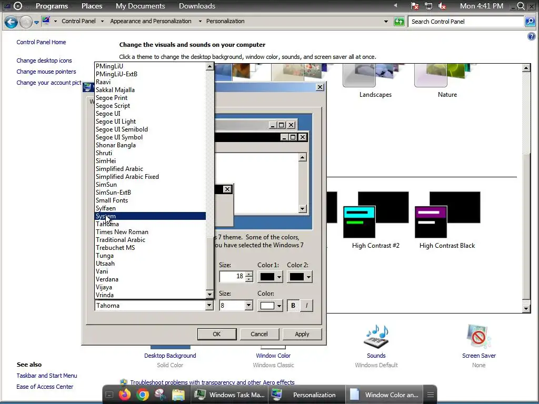Open the recent pages dropdown arrow
Viewport: 539px width, 404px height.
point(36,23)
